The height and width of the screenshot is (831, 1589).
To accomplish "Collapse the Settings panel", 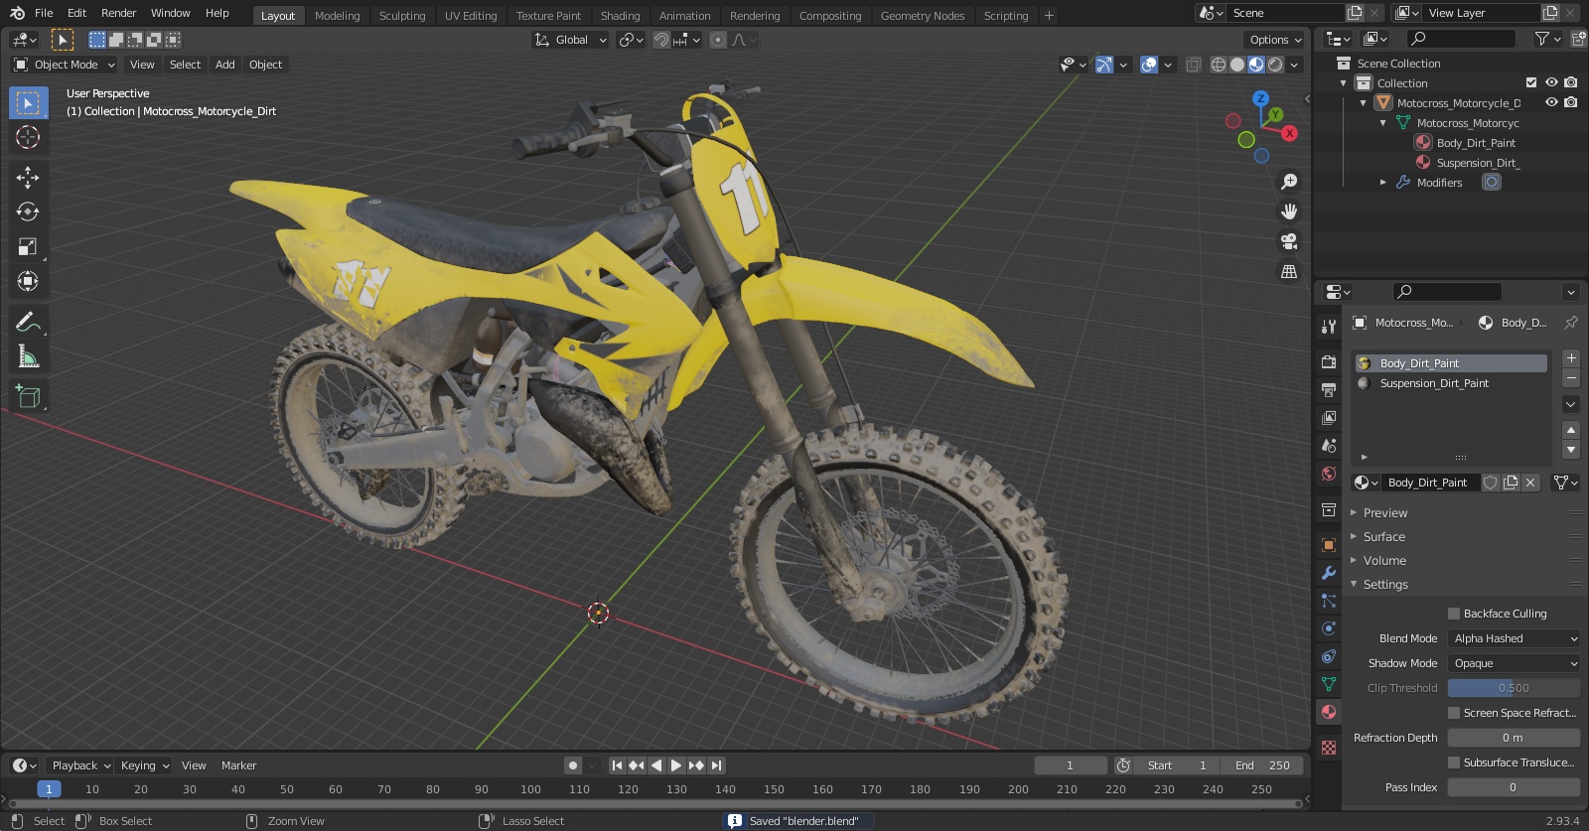I will coord(1385,585).
